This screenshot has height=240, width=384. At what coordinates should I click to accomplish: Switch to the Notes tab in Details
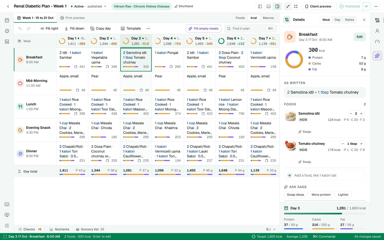[x=349, y=20]
